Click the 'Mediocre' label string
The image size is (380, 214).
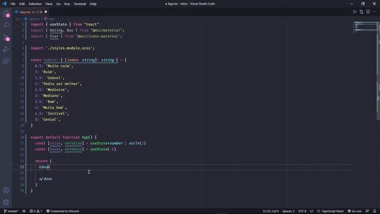(56, 90)
